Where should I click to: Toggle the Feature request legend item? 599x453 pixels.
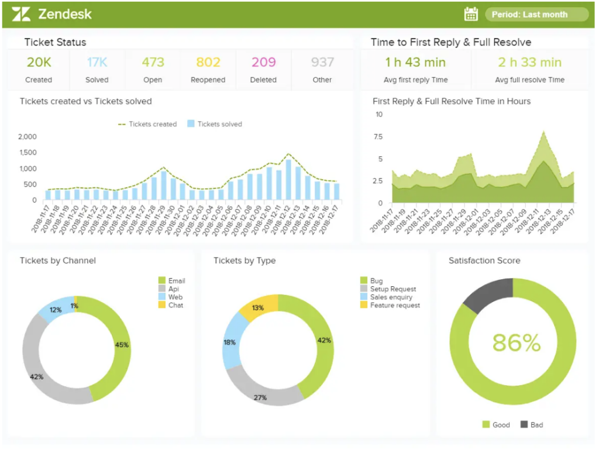click(390, 305)
